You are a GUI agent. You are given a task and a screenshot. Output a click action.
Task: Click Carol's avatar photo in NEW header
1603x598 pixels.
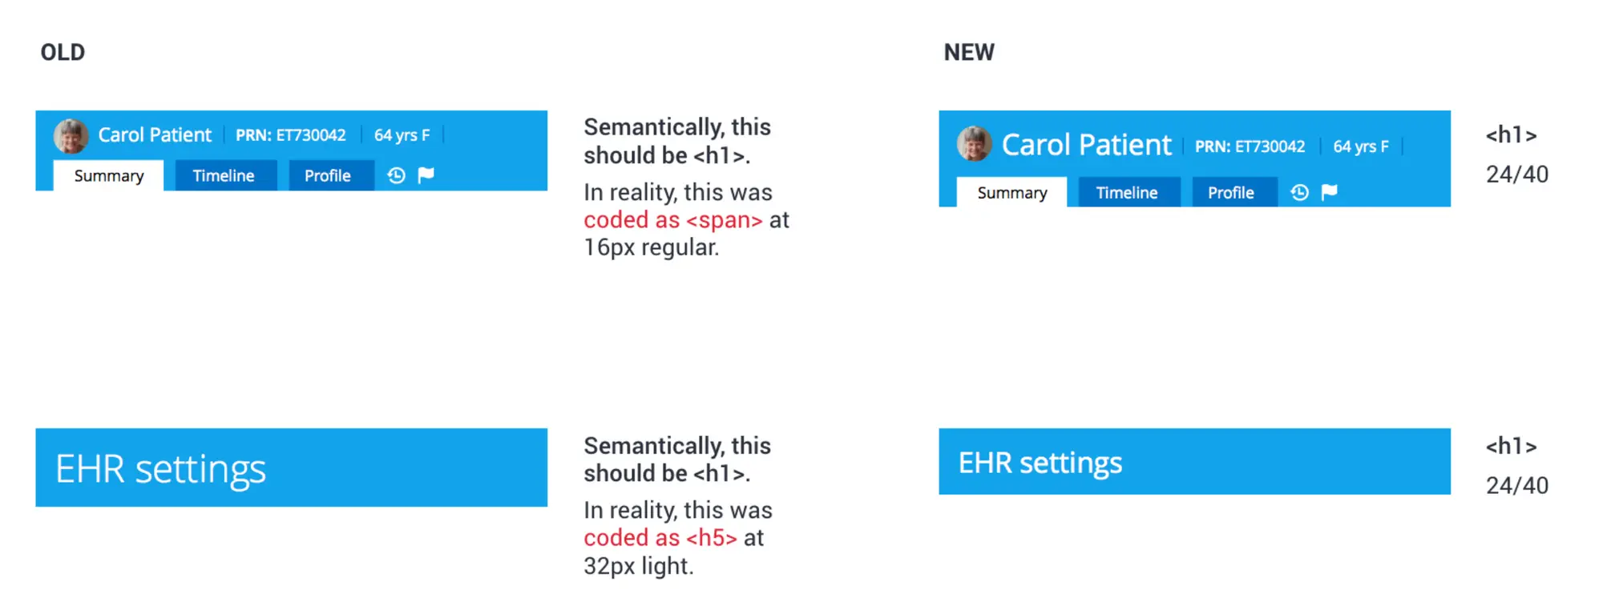(x=974, y=144)
